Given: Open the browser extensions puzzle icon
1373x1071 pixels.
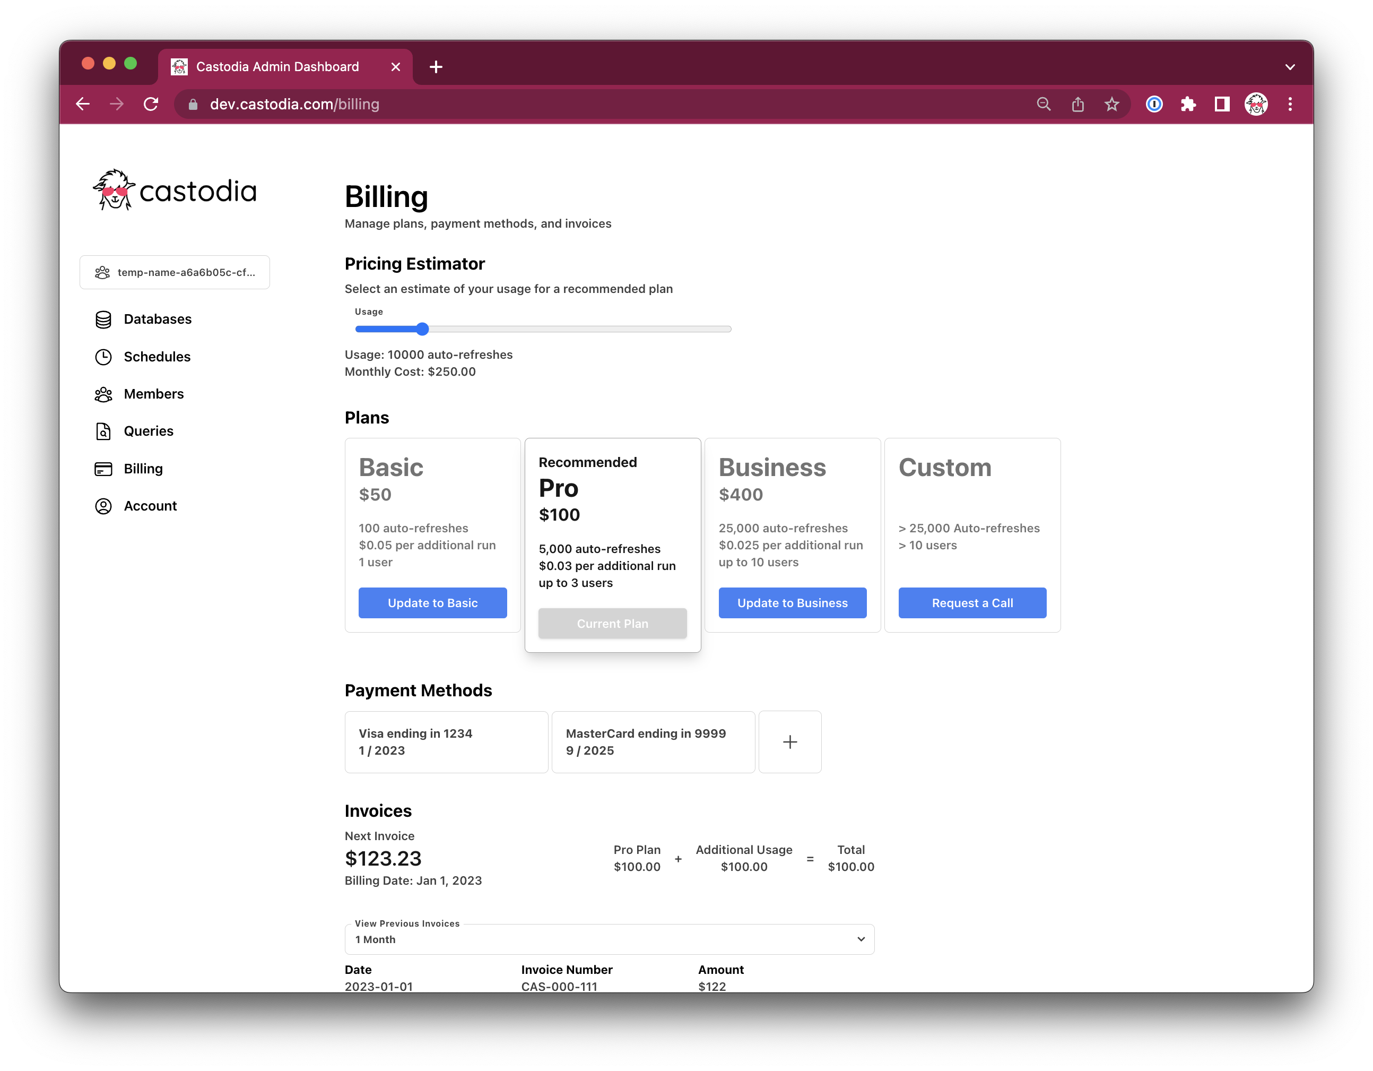Looking at the screenshot, I should click(1187, 105).
